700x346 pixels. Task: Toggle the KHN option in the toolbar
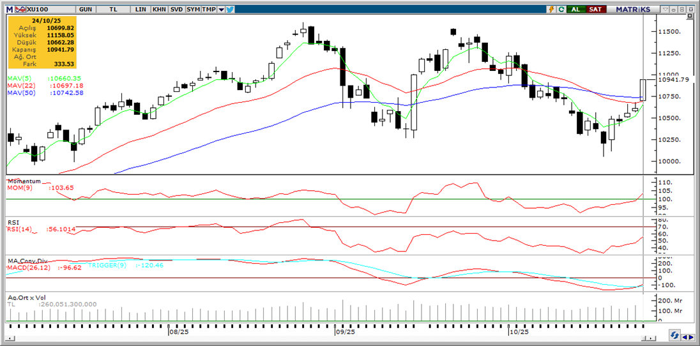(159, 10)
